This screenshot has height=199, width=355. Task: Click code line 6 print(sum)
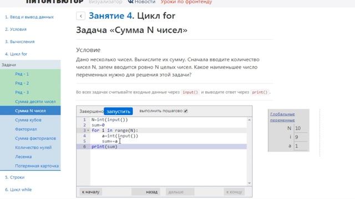pyautogui.click(x=104, y=146)
